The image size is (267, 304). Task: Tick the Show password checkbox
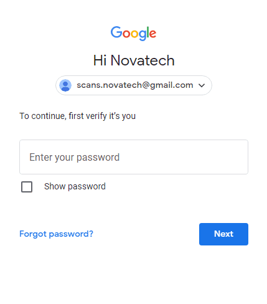pos(27,187)
